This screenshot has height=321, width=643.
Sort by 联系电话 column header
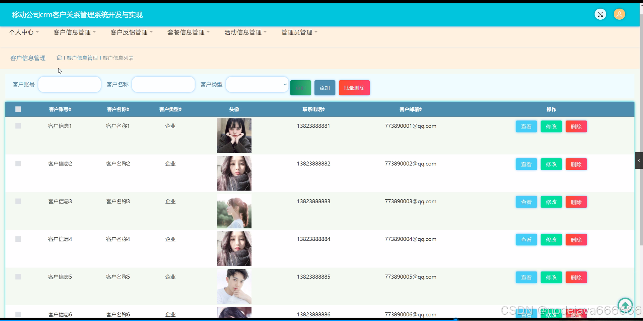pyautogui.click(x=313, y=109)
